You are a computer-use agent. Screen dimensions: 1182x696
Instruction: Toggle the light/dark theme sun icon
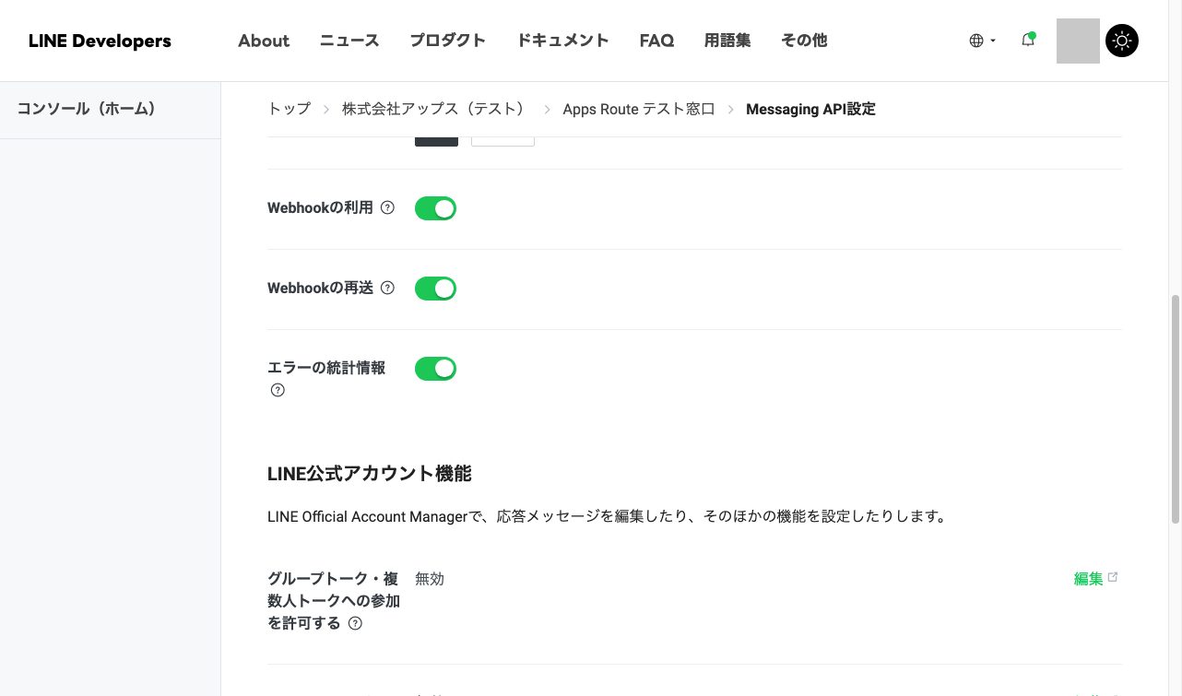point(1122,41)
